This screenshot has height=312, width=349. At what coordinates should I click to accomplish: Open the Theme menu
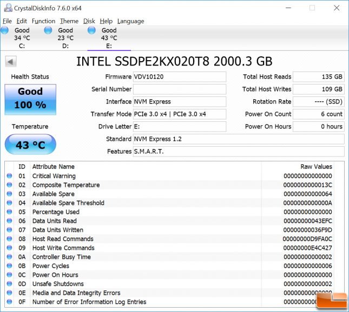click(69, 21)
